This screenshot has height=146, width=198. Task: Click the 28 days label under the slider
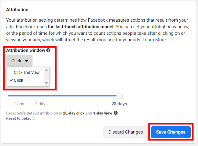[119, 104]
